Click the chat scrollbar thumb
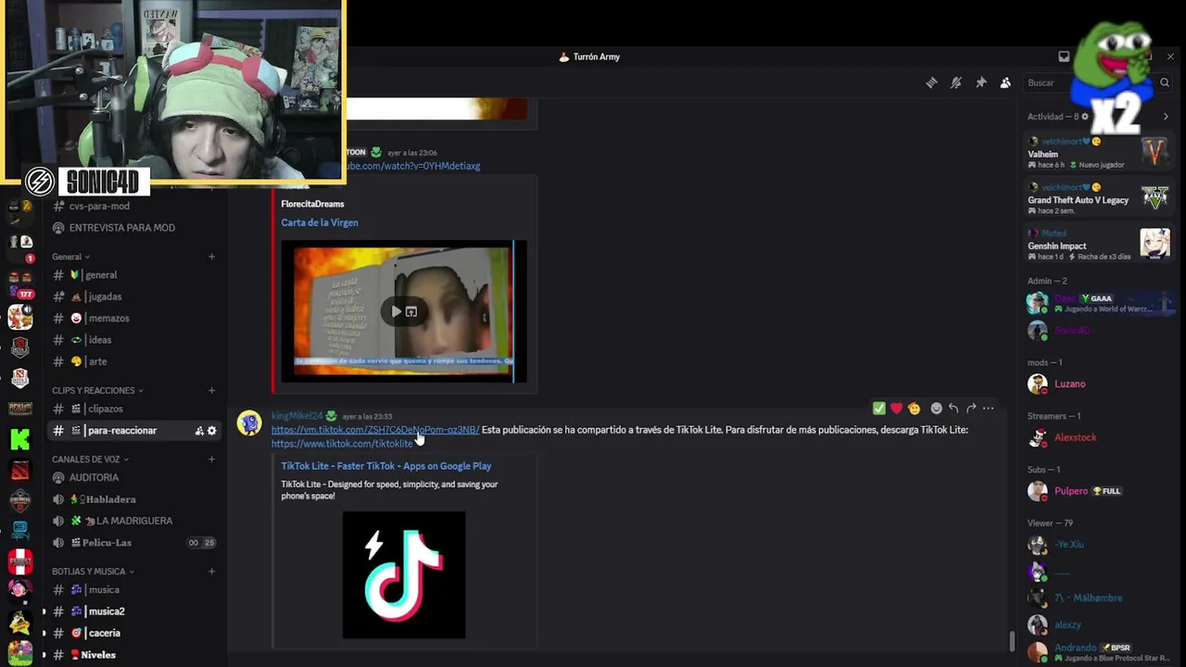The height and width of the screenshot is (667, 1186). coord(1012,640)
